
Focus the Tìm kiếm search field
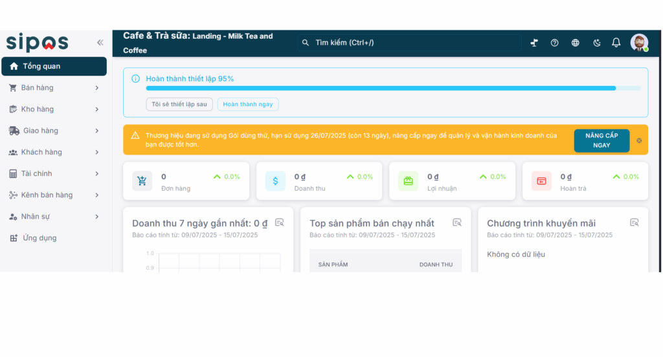[409, 43]
